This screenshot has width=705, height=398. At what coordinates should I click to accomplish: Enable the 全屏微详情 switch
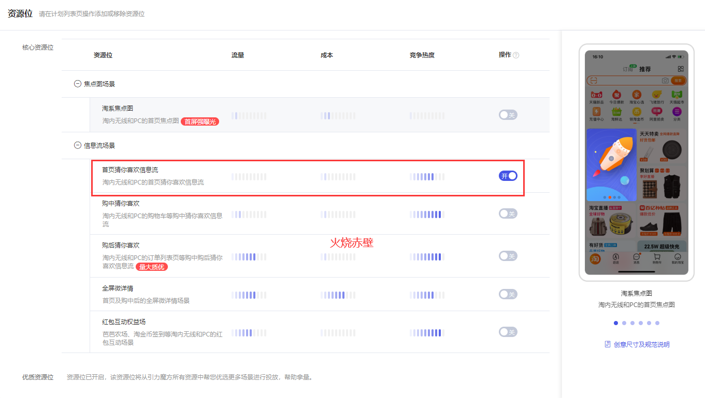(508, 294)
